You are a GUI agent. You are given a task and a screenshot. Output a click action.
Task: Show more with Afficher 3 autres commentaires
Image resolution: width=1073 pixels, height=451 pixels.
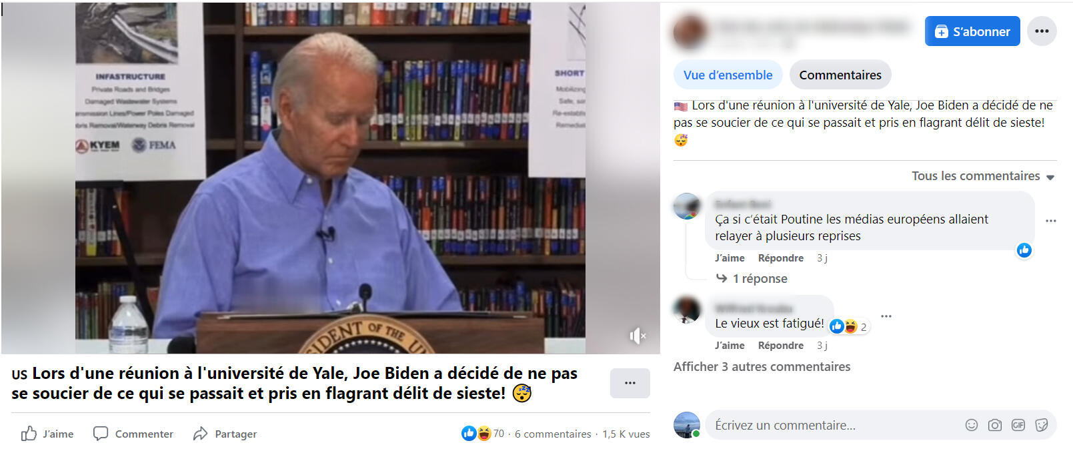(x=762, y=366)
